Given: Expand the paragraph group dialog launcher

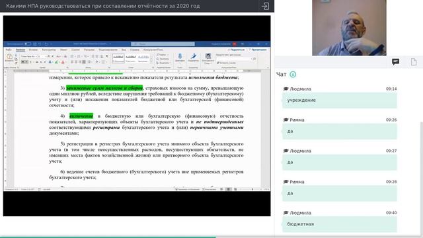Looking at the screenshot, I should point(109,67).
